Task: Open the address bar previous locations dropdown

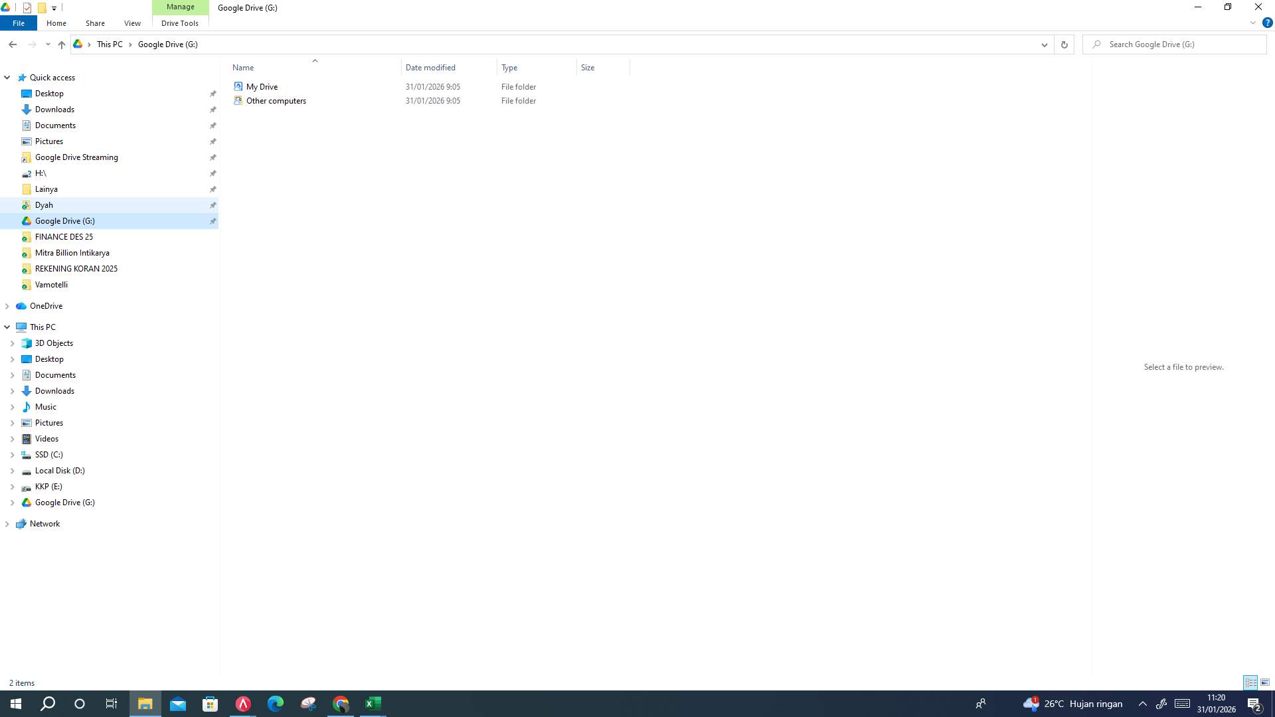Action: pyautogui.click(x=1044, y=44)
